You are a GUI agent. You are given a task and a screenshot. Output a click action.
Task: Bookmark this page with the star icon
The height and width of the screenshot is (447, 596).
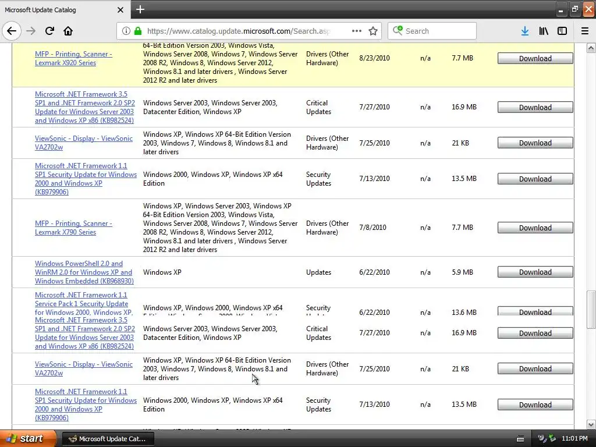(373, 31)
